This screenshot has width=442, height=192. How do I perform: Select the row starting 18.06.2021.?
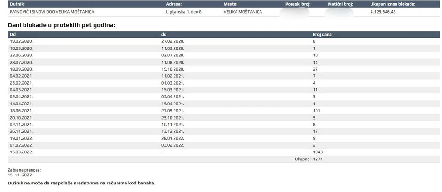[x=223, y=111]
